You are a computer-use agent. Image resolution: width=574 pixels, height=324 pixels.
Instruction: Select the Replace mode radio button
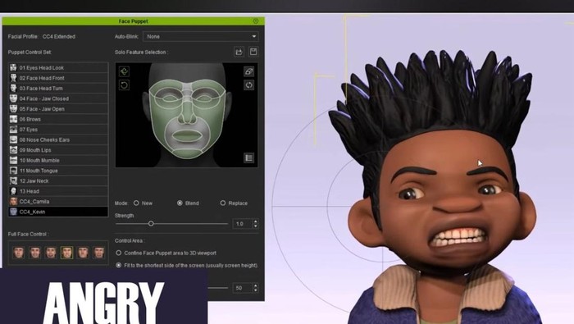point(222,203)
